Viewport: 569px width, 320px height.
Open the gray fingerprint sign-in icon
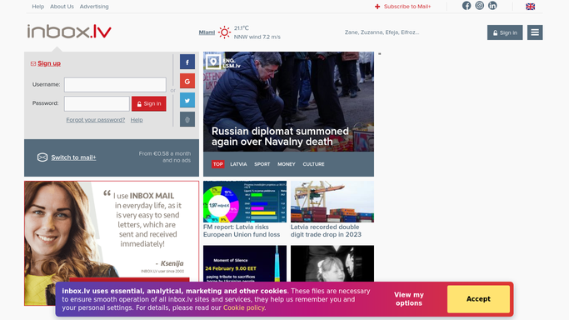click(187, 119)
